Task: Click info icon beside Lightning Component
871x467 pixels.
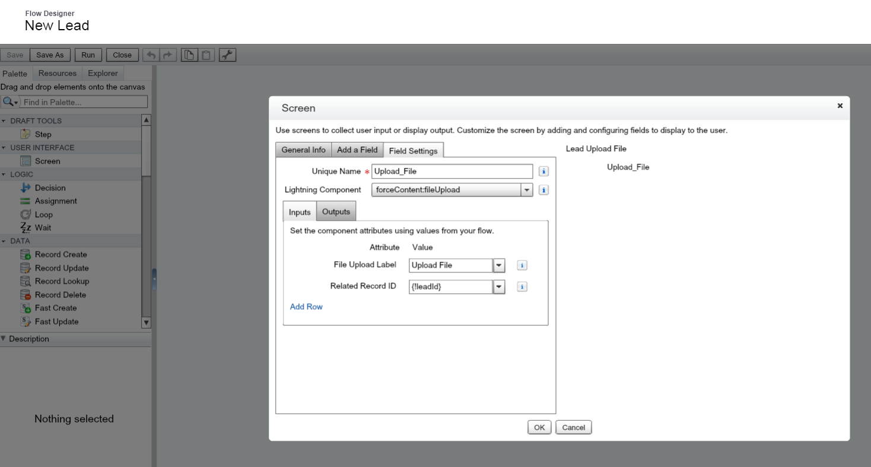Action: (x=543, y=190)
